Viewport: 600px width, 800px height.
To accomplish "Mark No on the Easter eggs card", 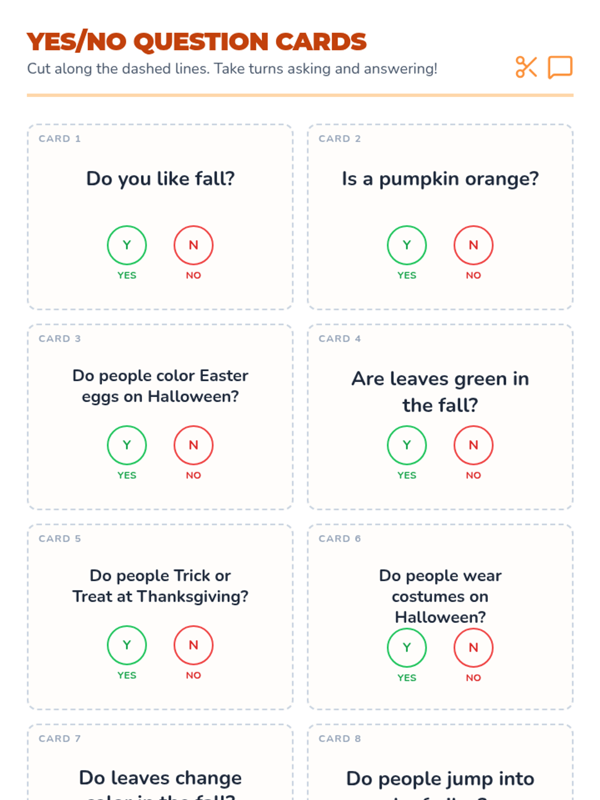I will 193,445.
